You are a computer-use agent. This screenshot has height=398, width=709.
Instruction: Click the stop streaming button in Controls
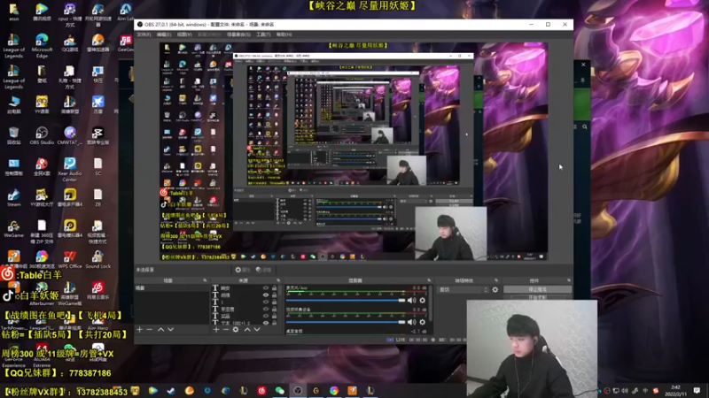click(x=537, y=290)
